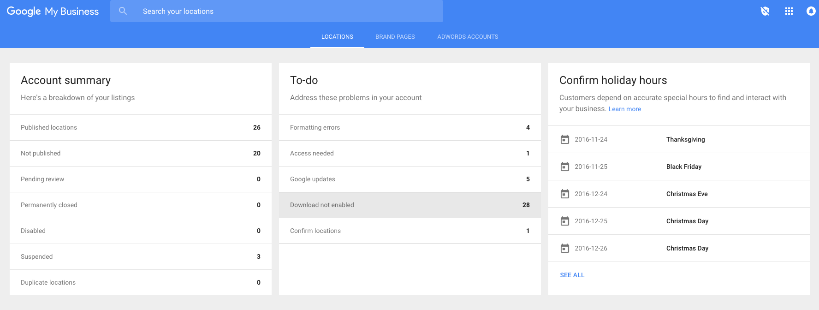Switch to the AdWords Accounts tab

point(468,37)
